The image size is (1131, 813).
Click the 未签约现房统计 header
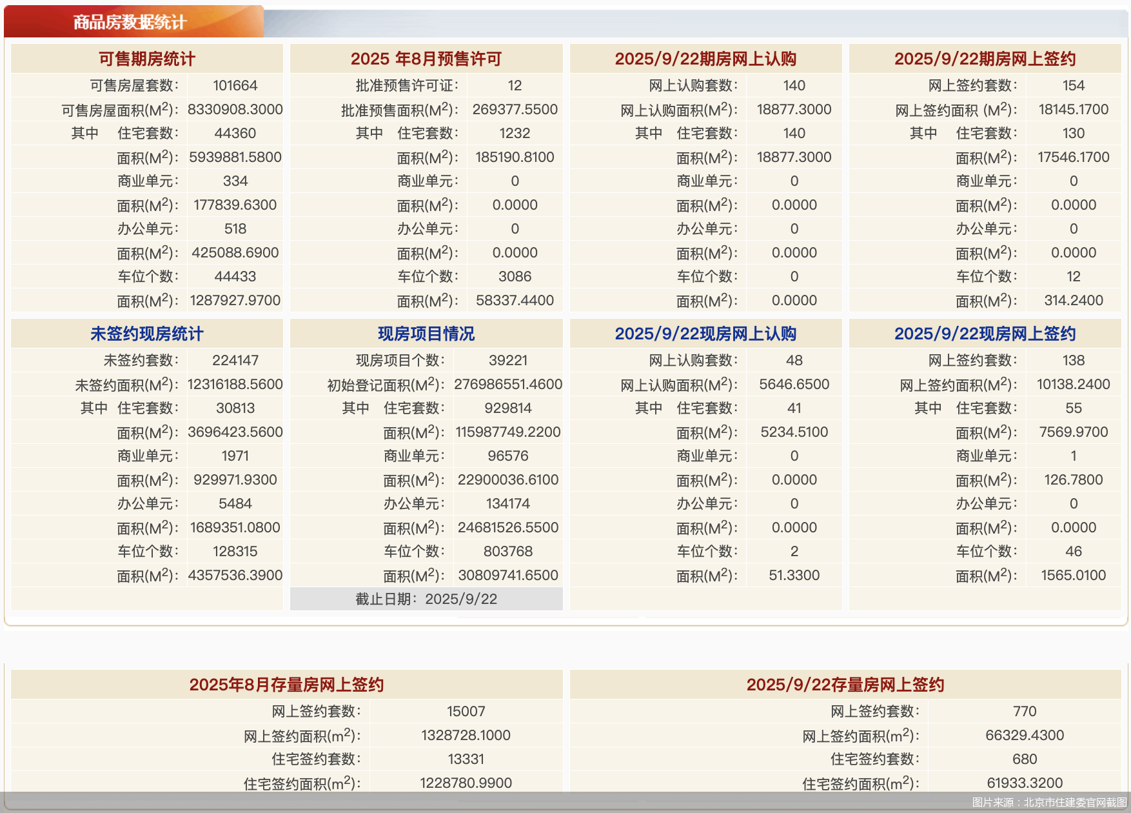(147, 334)
